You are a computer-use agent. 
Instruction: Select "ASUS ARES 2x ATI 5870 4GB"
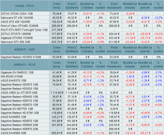tap(19, 93)
